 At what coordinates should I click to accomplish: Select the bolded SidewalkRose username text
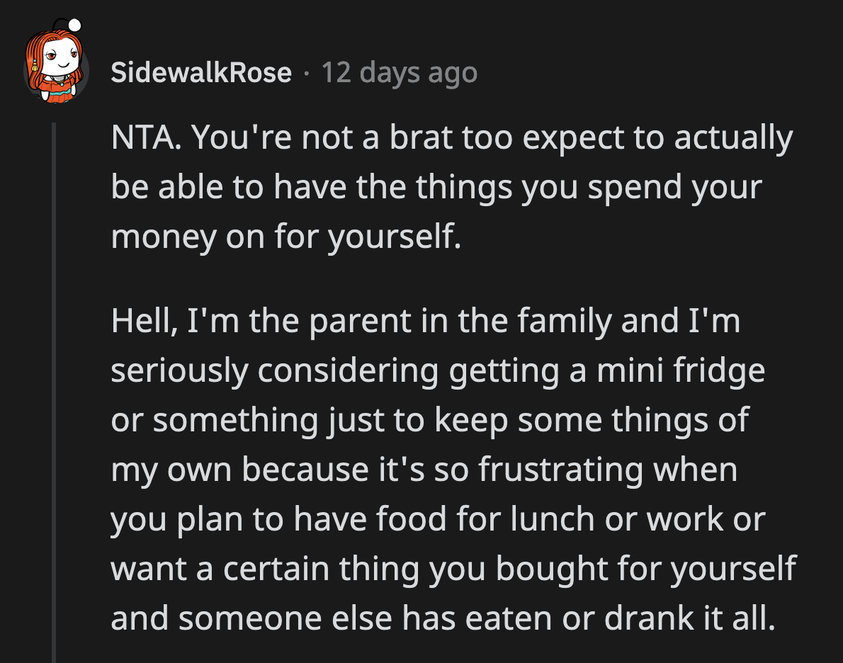click(200, 72)
